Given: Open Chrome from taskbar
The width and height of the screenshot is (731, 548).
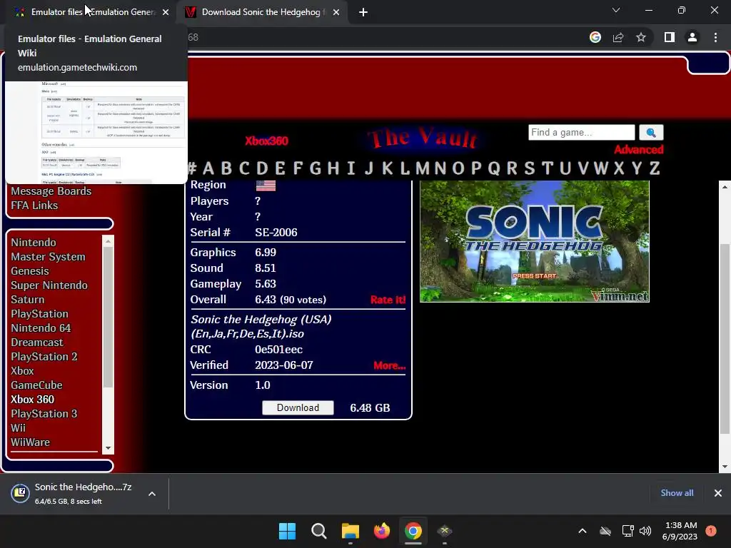Looking at the screenshot, I should coord(413,531).
